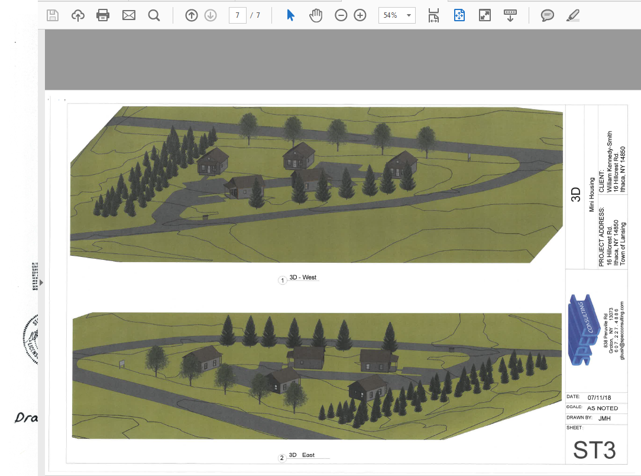This screenshot has width=641, height=476.
Task: Activate the arrow Selection tool
Action: [x=290, y=15]
